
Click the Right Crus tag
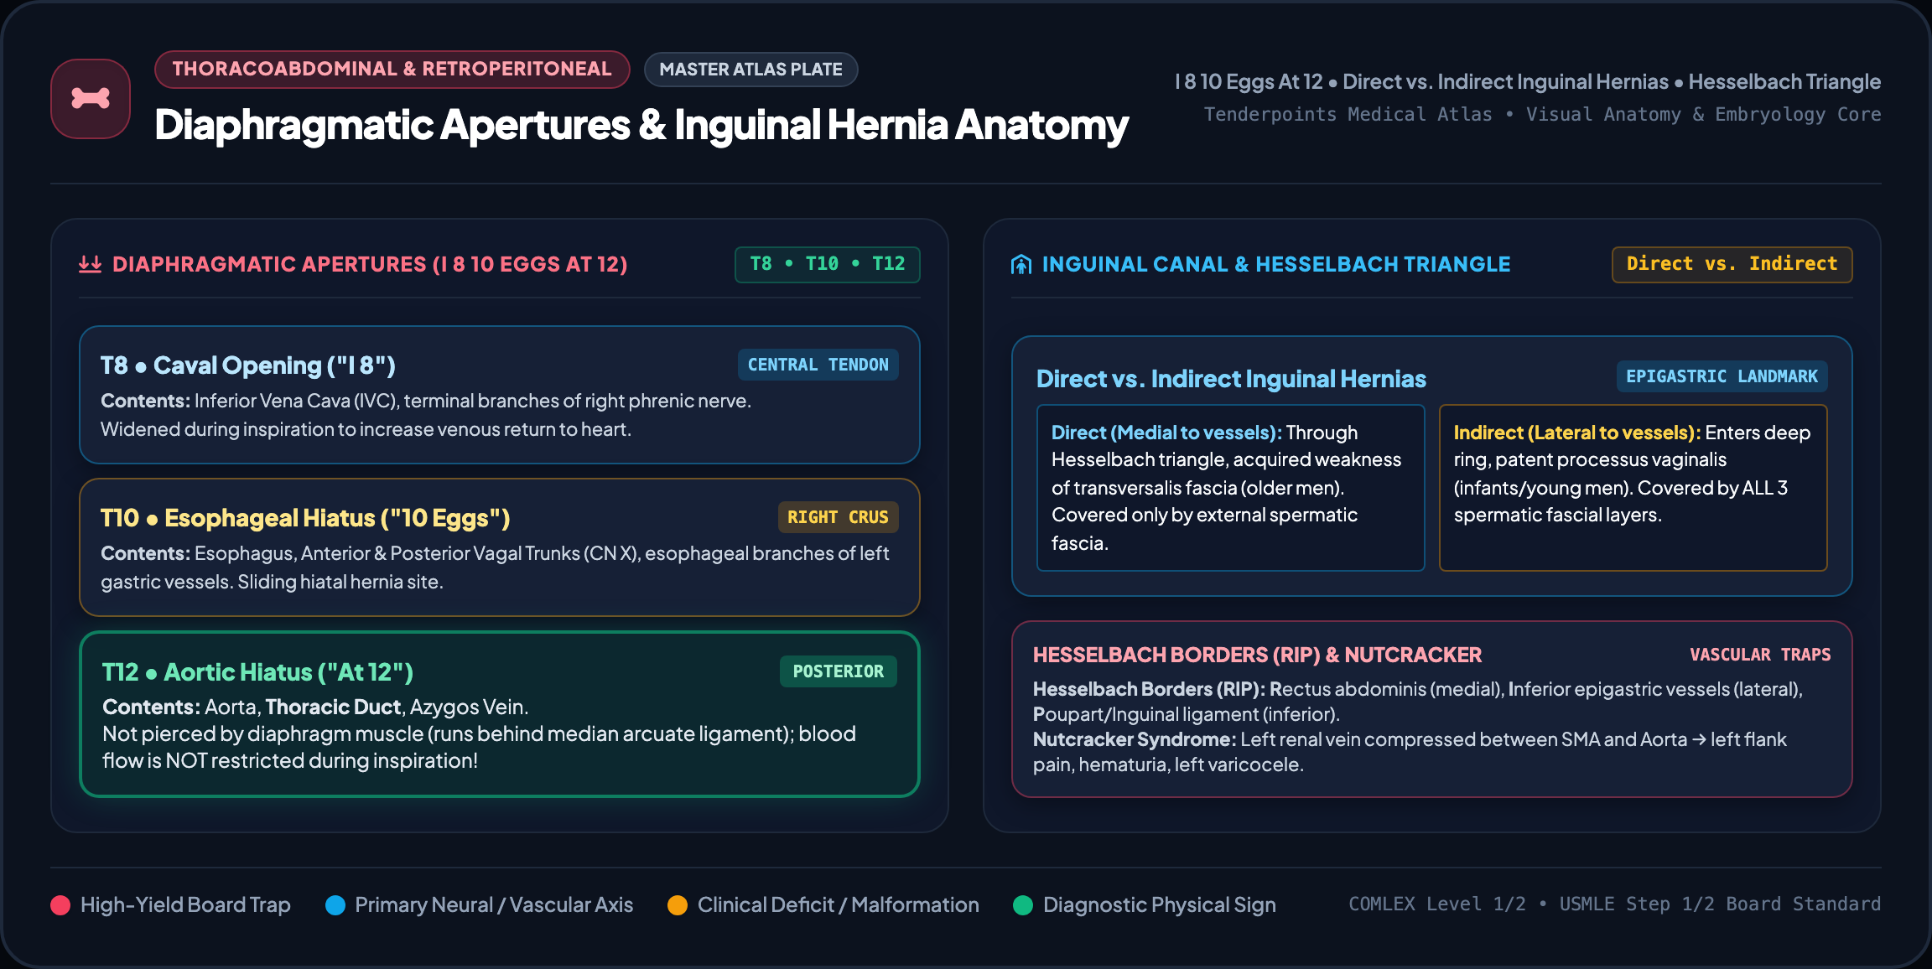(x=838, y=517)
